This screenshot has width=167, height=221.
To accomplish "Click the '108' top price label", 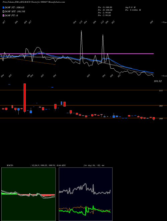I will tap(25, 22).
